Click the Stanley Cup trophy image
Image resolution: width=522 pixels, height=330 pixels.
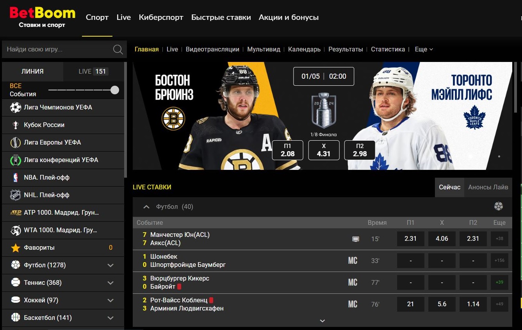(324, 111)
